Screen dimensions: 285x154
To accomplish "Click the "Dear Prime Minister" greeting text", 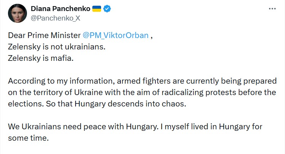I will coord(44,35).
